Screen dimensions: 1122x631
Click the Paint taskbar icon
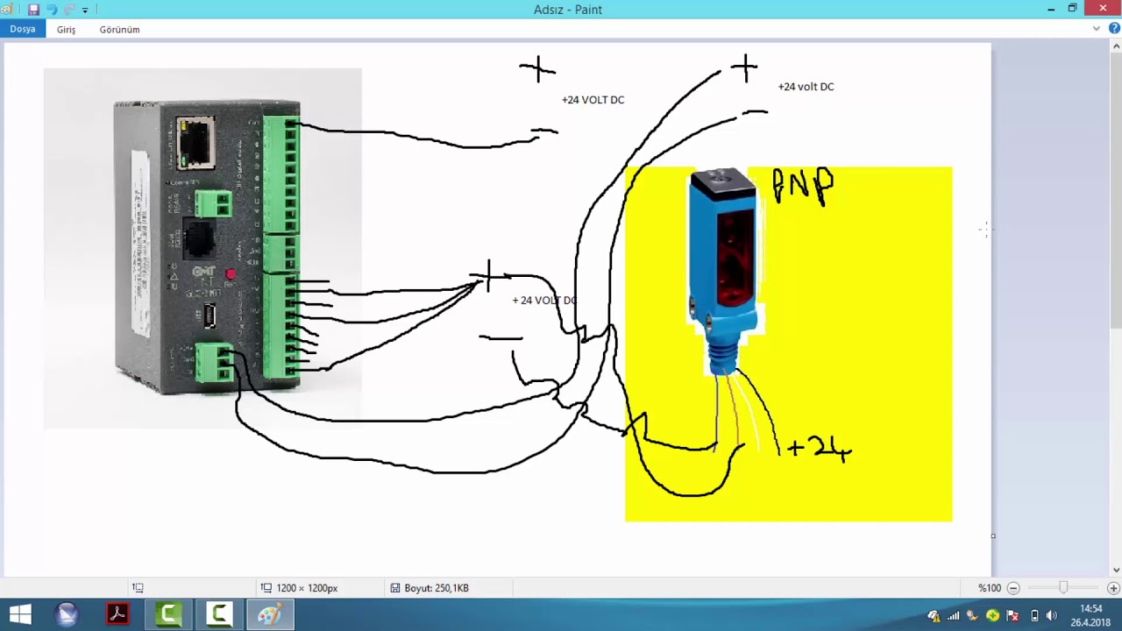tap(270, 614)
